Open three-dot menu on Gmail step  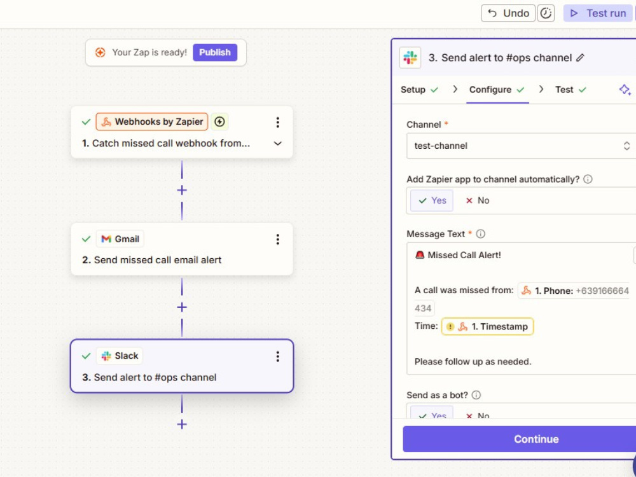pos(278,239)
